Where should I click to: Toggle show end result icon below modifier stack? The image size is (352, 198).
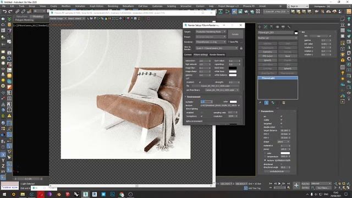point(266,103)
